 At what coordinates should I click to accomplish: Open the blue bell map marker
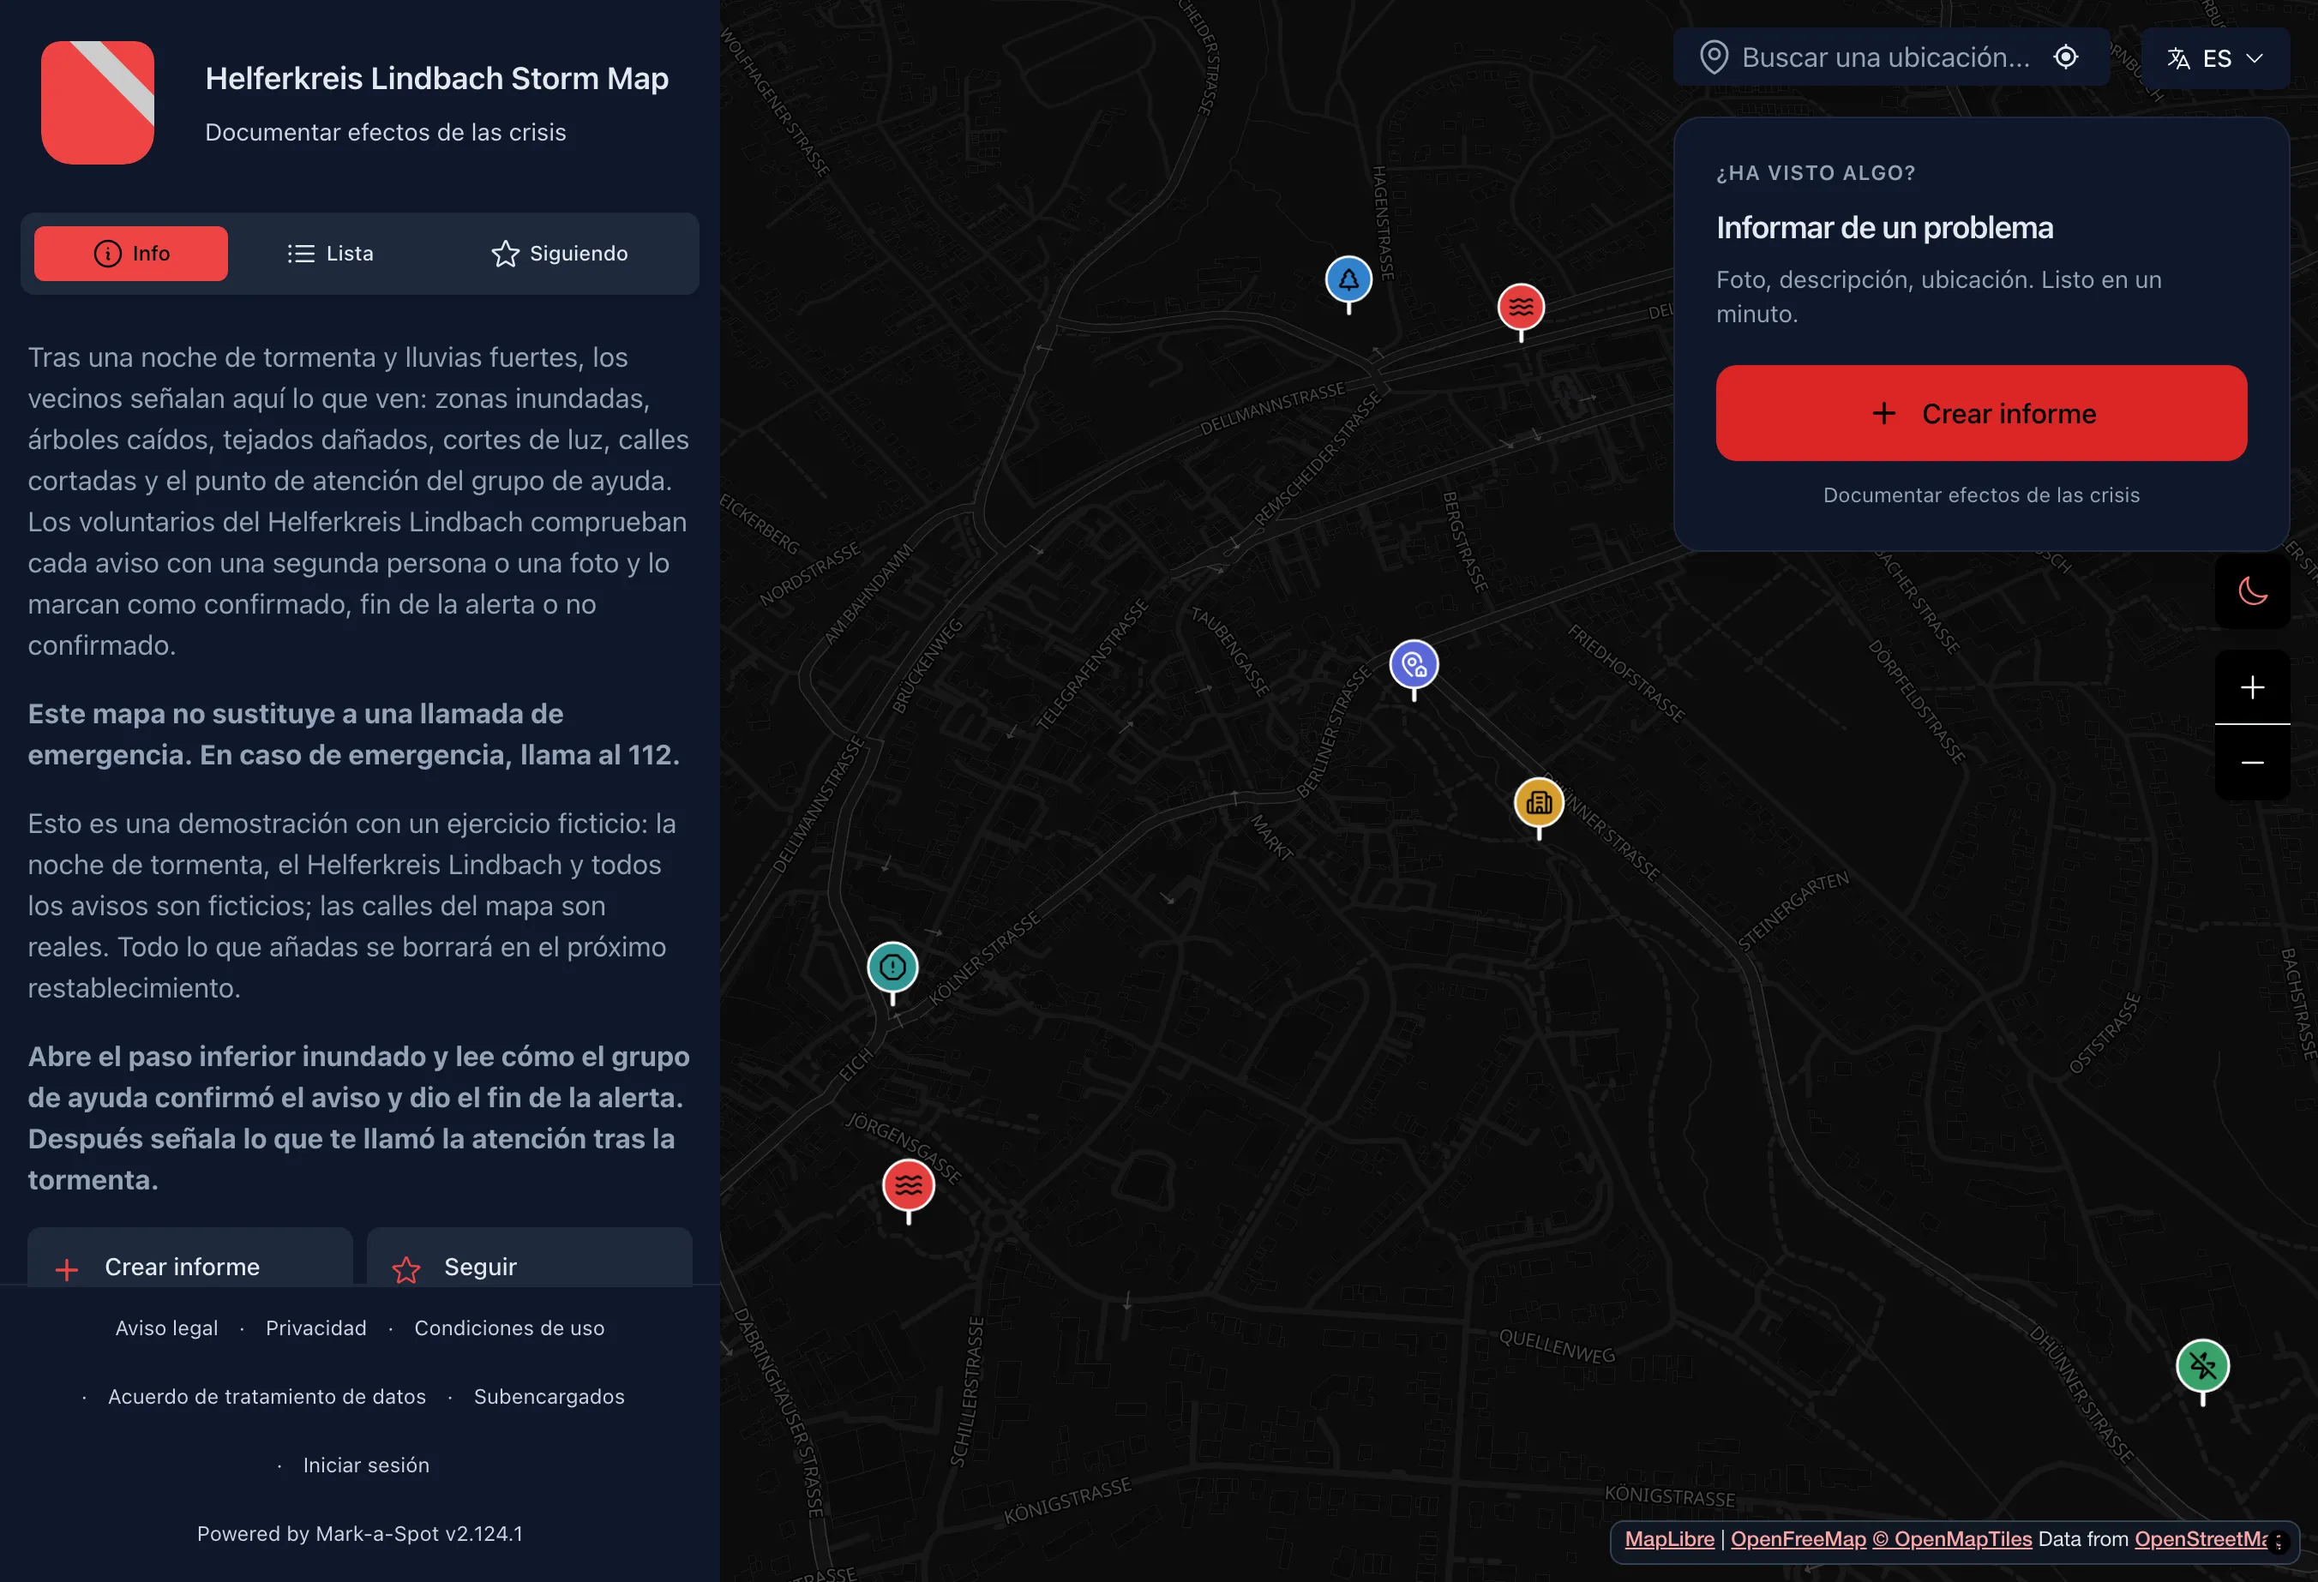point(1348,280)
